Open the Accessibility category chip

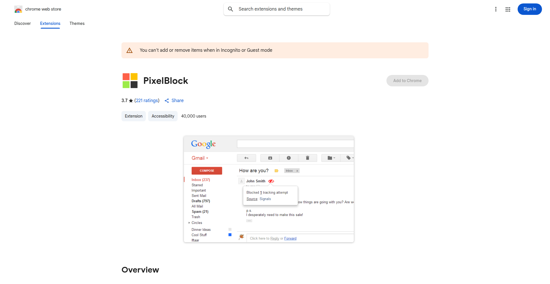(x=163, y=116)
